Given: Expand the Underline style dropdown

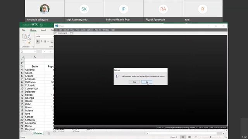Looking at the screenshot, I should pos(48,41).
